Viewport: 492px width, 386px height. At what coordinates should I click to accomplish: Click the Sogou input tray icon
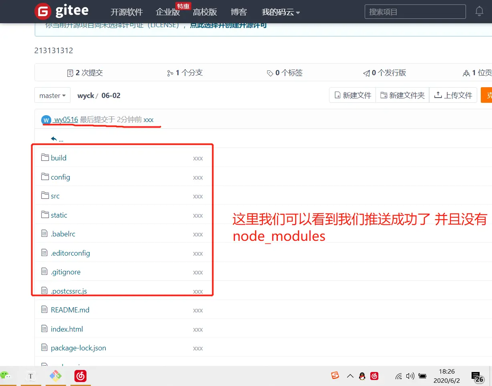pos(335,376)
